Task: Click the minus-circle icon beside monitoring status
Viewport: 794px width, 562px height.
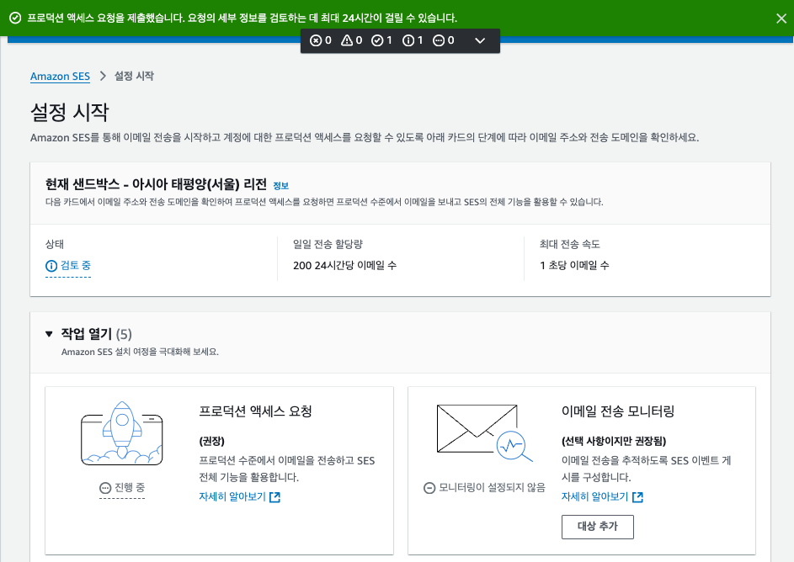Action: tap(429, 488)
